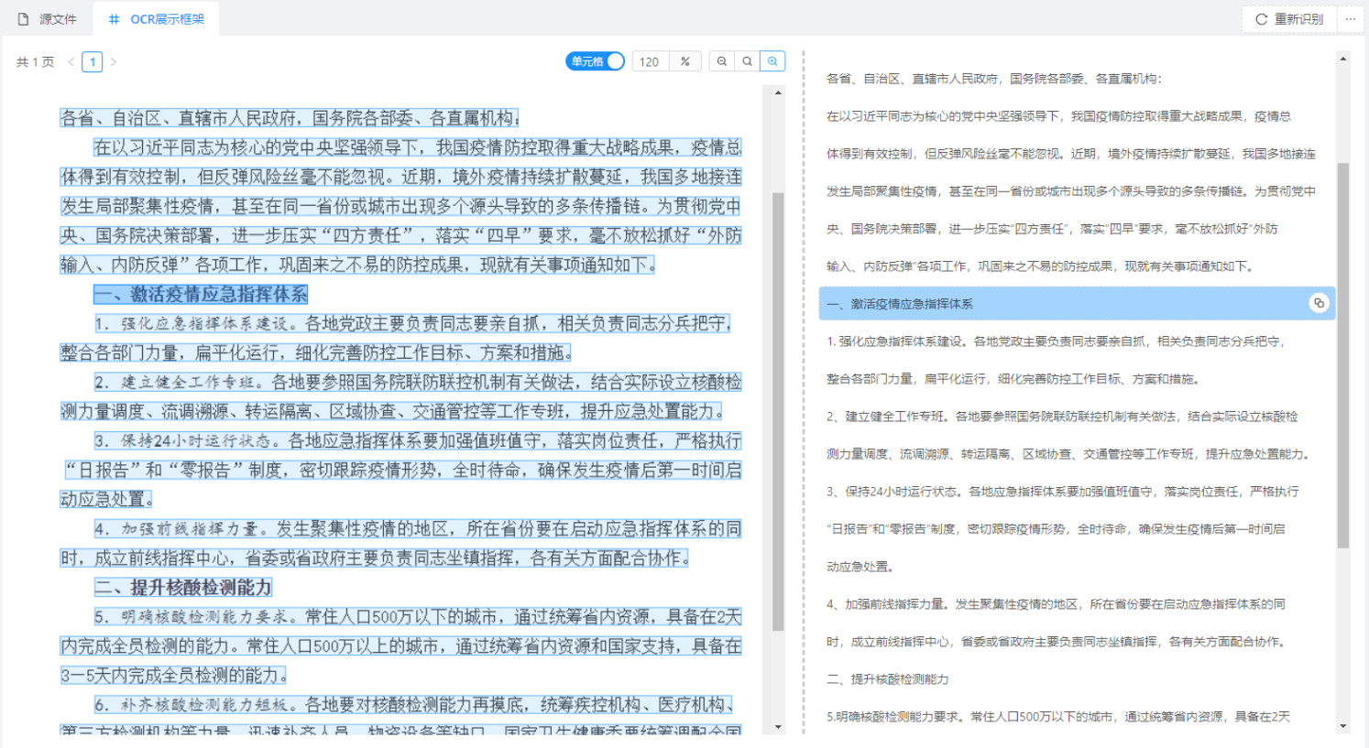The width and height of the screenshot is (1369, 748).
Task: Zoom out with the minus magnifier icon
Action: [722, 61]
